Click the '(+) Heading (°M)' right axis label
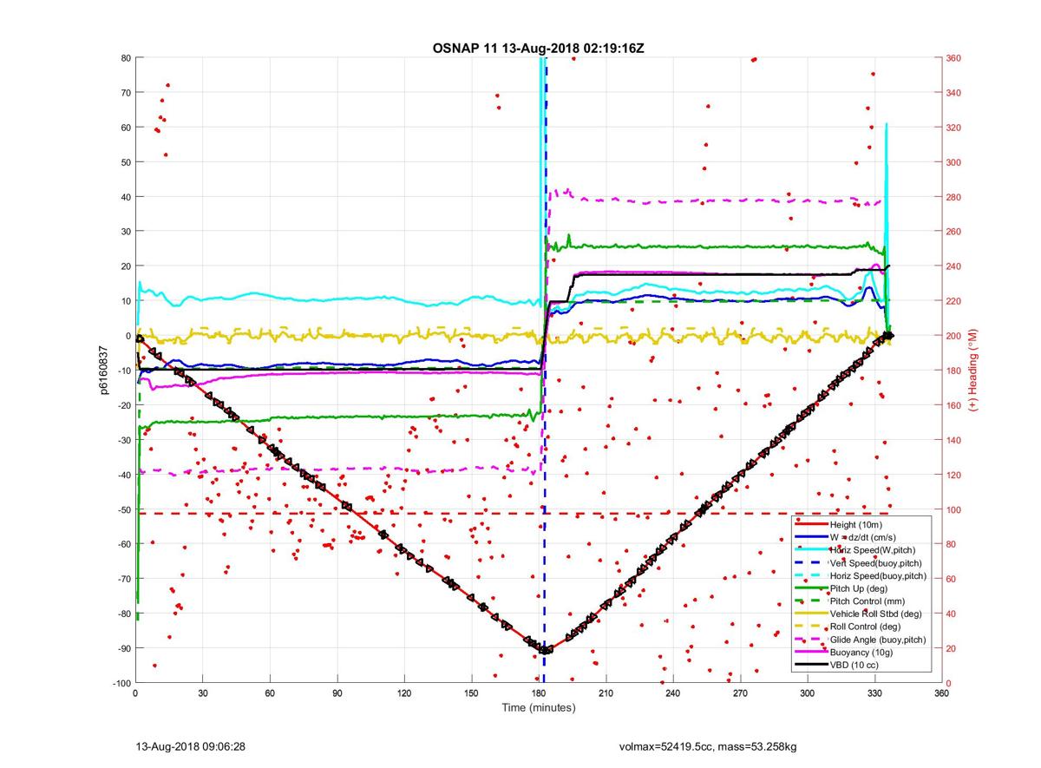The width and height of the screenshot is (1041, 768). coord(974,371)
